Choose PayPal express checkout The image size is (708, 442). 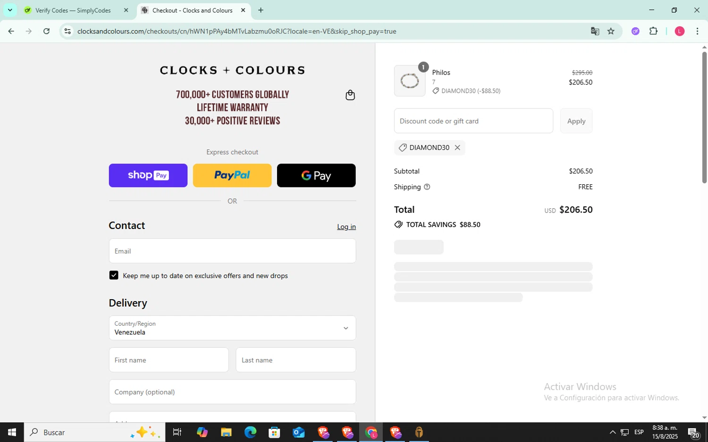click(x=232, y=175)
